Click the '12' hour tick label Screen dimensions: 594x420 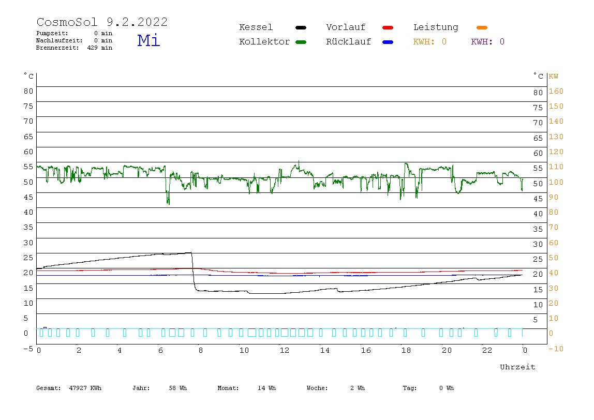click(285, 350)
